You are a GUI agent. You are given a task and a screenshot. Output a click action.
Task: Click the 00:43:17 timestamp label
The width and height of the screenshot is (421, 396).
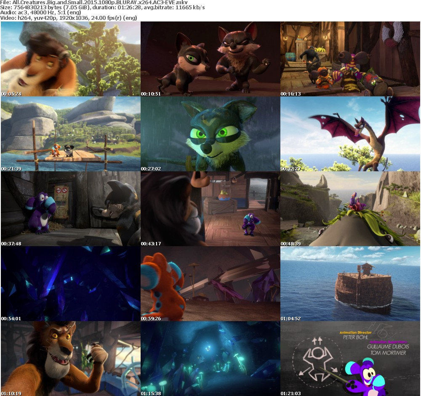(x=151, y=244)
